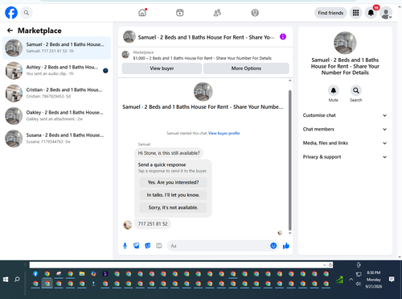Send quick reply 'Yes. Are you interested?'
Screen dimensions: 402x299
point(173,182)
